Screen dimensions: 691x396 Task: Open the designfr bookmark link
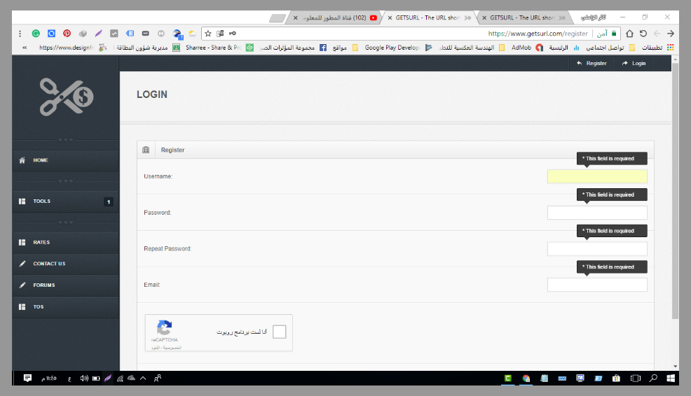[73, 48]
